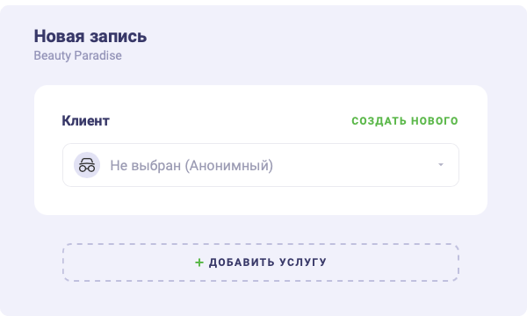This screenshot has height=316, width=527.
Task: Click the green plus icon before ДОБАВИТЬ УСЛУГУ
Action: (x=199, y=262)
